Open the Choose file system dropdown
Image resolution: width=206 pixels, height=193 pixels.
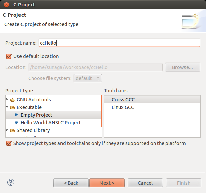(88, 78)
